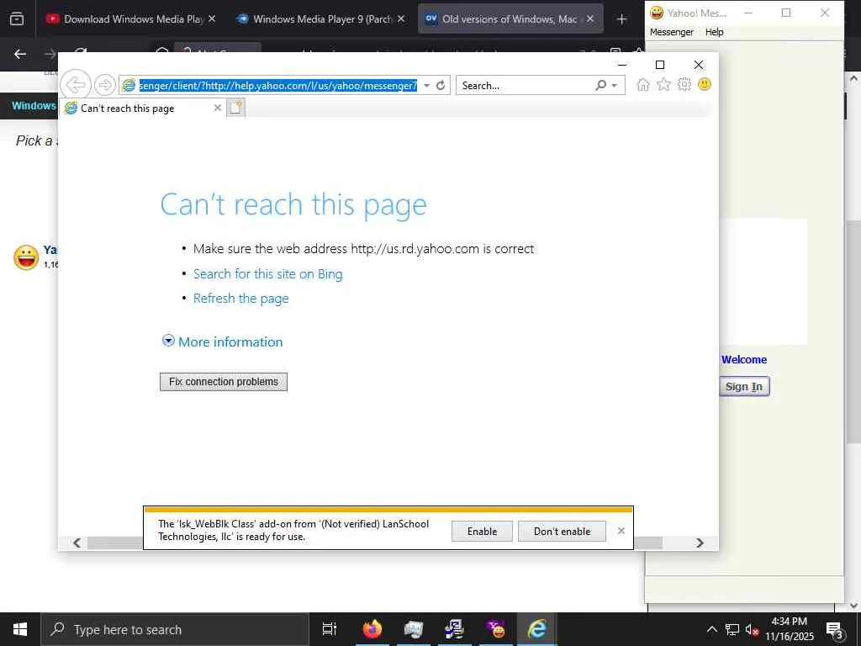This screenshot has height=646, width=861.
Task: Close the "Windows Media Player 9" tab
Action: pos(401,19)
